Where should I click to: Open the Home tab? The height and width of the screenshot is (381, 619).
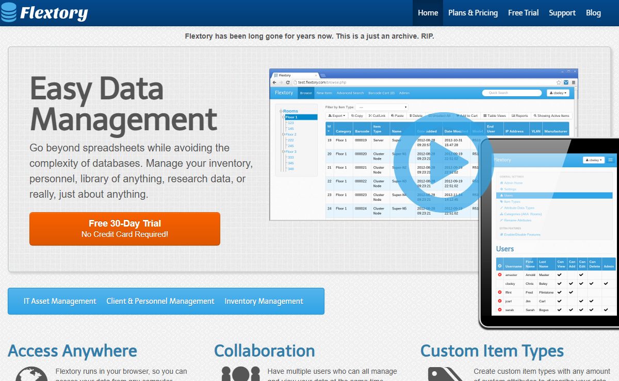pos(428,13)
